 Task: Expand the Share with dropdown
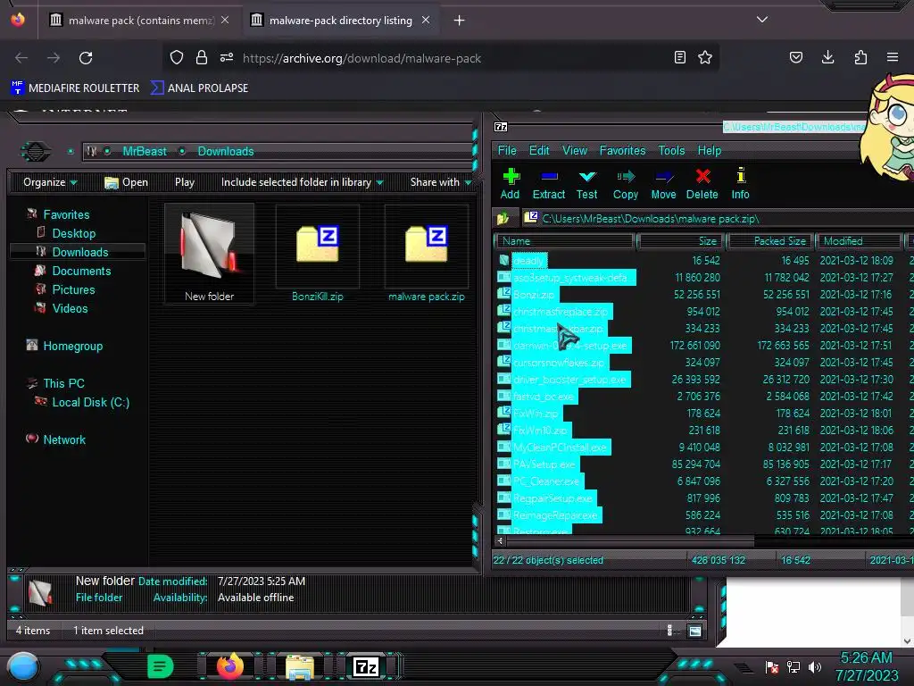click(x=441, y=182)
